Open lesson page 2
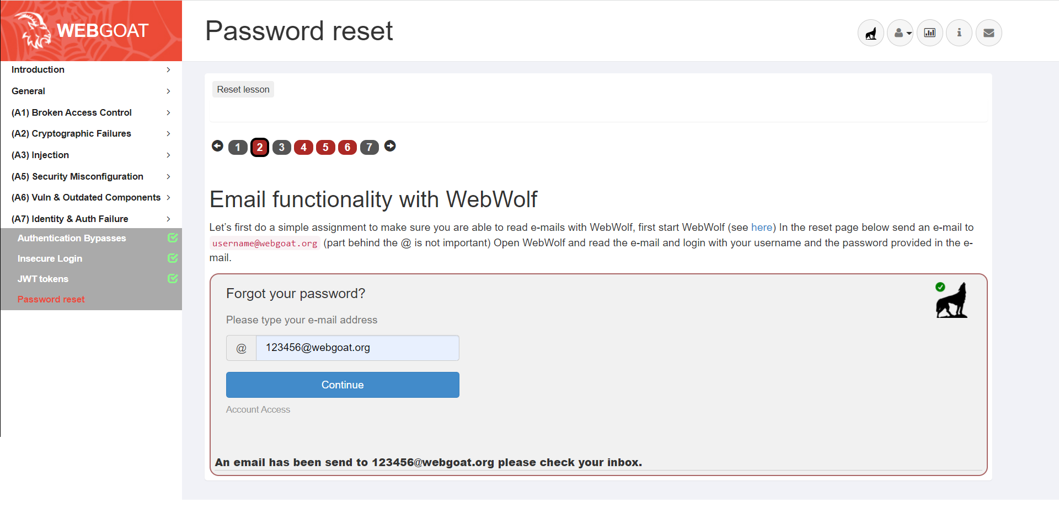 tap(260, 147)
